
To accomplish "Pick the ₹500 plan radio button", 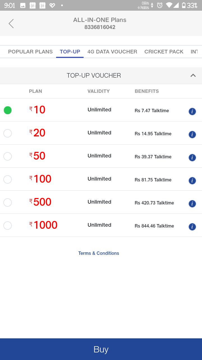I will tap(8, 202).
